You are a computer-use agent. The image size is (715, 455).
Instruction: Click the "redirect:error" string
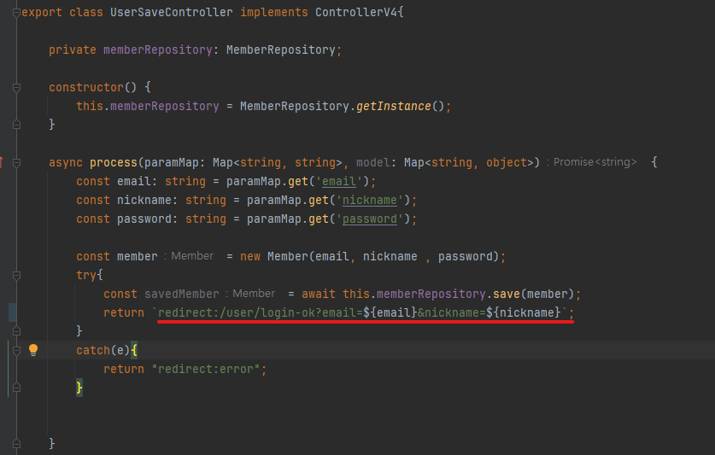tap(206, 369)
